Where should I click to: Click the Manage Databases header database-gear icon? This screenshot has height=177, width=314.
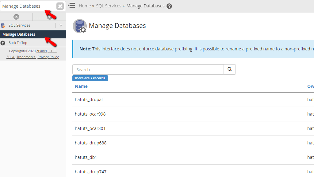[x=80, y=26]
